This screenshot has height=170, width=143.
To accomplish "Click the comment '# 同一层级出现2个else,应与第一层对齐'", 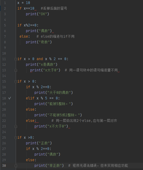I will (84, 121).
